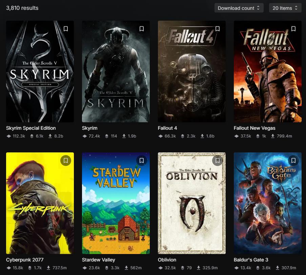
Task: Click mods count icon under Stardew Valley
Action: (x=85, y=268)
